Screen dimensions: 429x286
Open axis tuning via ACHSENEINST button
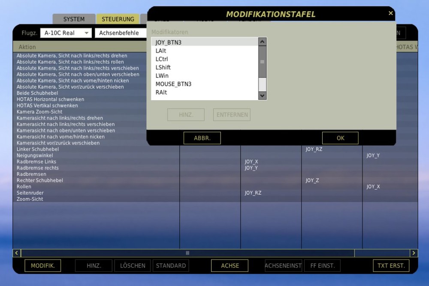tap(283, 265)
